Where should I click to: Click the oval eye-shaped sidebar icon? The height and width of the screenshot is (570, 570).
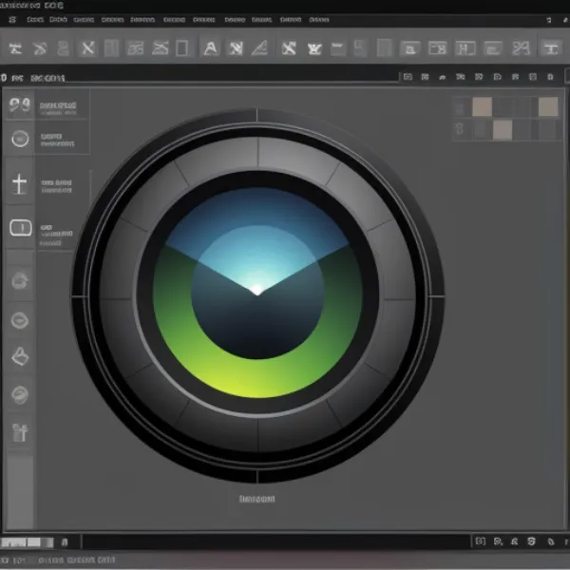20,321
